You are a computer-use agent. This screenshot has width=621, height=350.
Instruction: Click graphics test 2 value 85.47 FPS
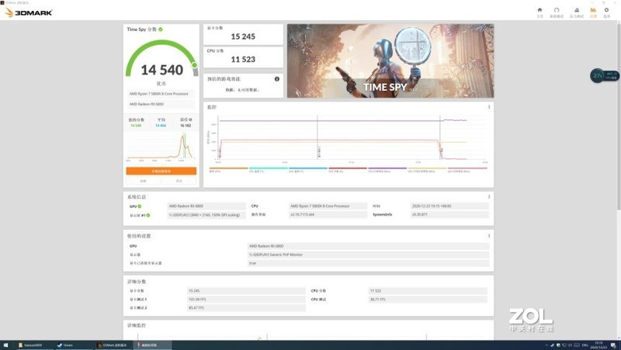tap(246, 308)
